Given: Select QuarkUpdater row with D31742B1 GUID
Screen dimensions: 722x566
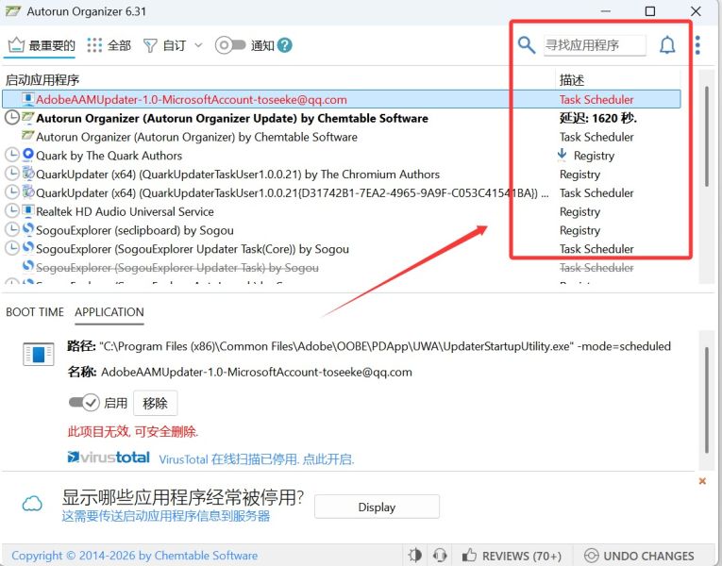Looking at the screenshot, I should [x=342, y=192].
